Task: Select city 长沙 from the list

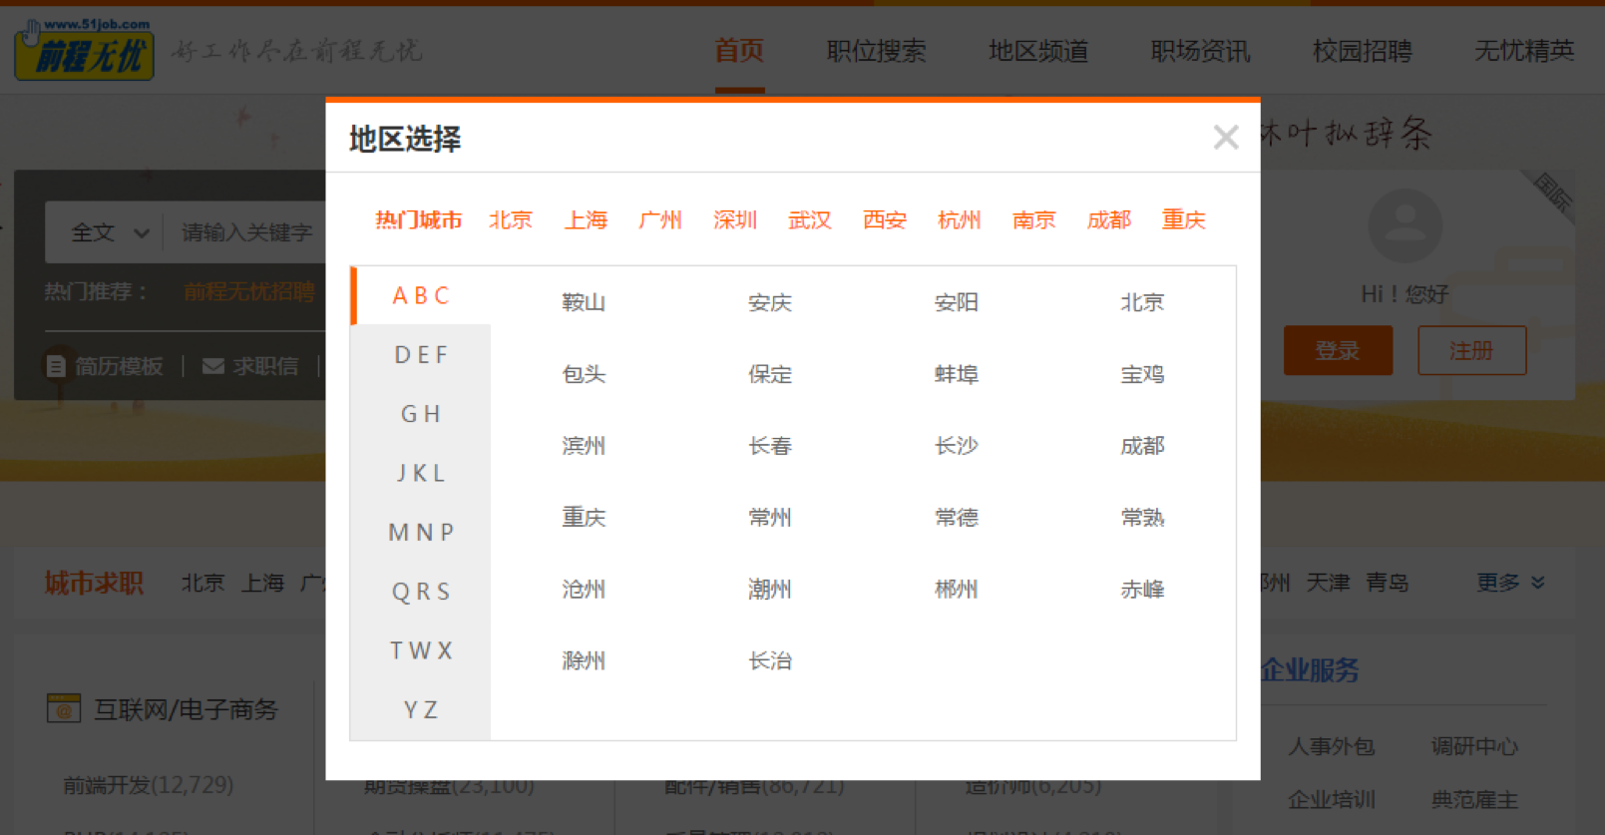Action: (x=957, y=446)
